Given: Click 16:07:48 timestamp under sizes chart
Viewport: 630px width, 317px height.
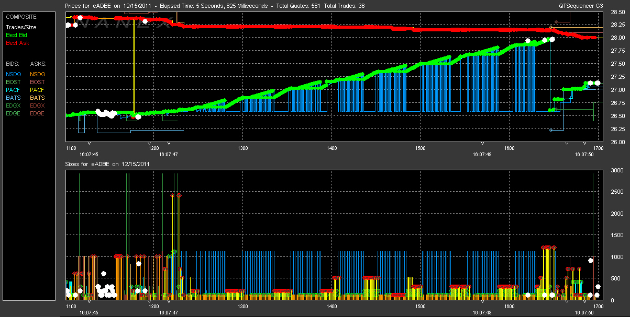Looking at the screenshot, I should [482, 312].
